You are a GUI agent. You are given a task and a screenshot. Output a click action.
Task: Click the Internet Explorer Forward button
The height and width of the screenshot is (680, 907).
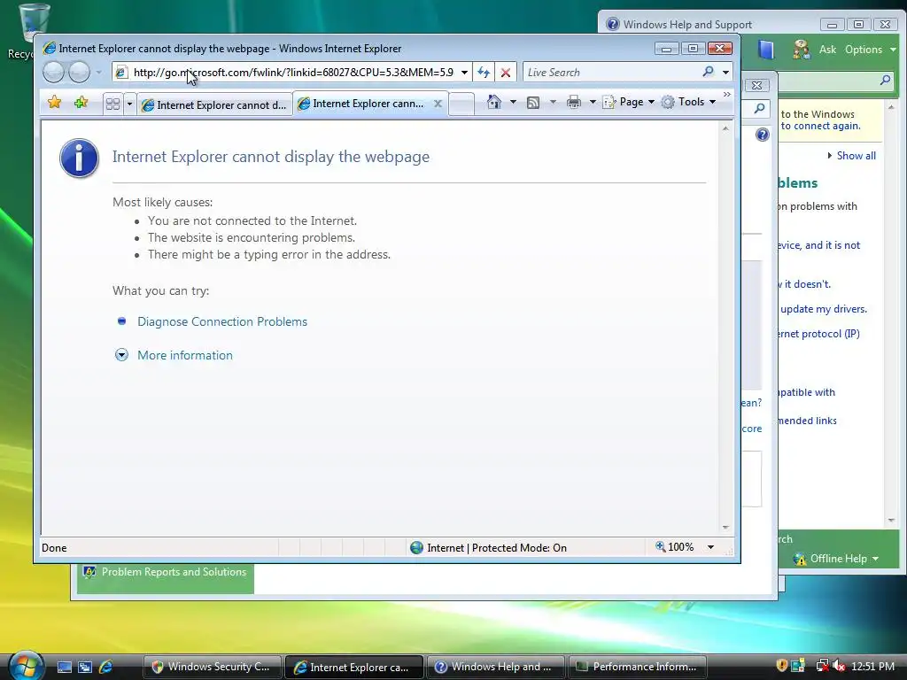(79, 73)
